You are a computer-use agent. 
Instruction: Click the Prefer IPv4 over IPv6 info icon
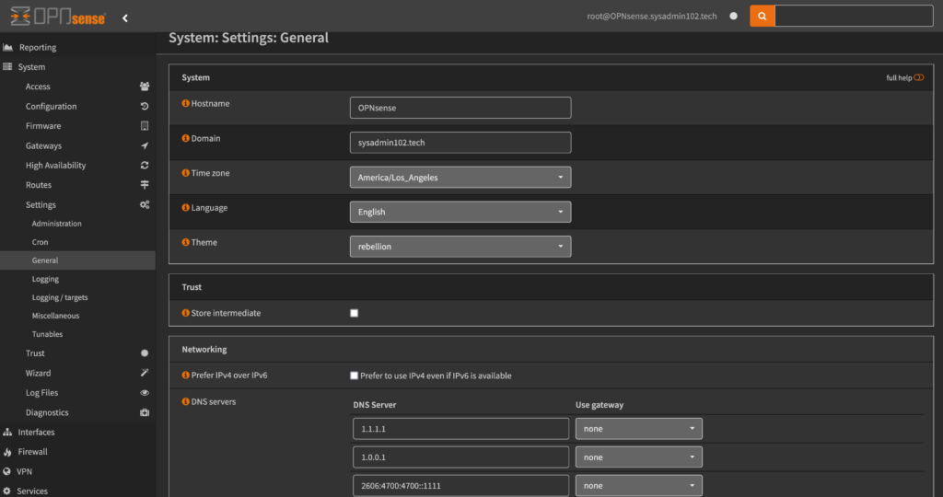185,375
